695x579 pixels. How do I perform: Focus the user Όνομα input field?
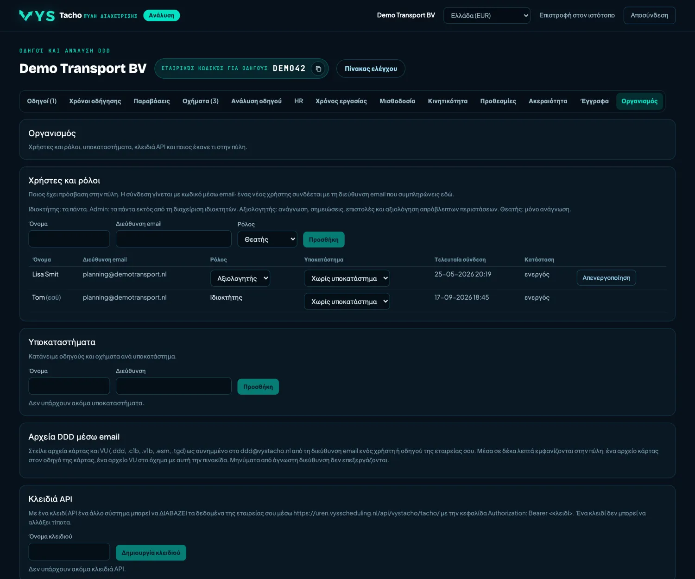(69, 239)
